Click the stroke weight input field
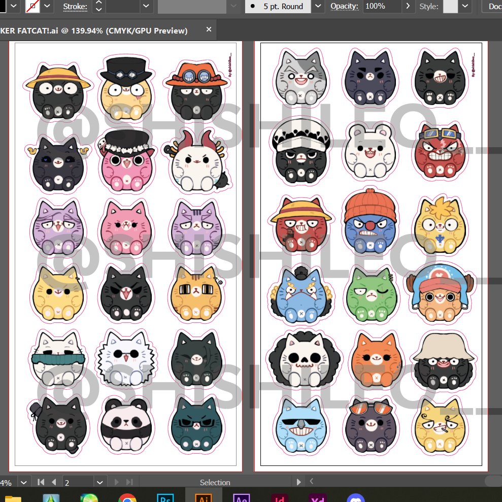502x502 pixels. pos(123,6)
